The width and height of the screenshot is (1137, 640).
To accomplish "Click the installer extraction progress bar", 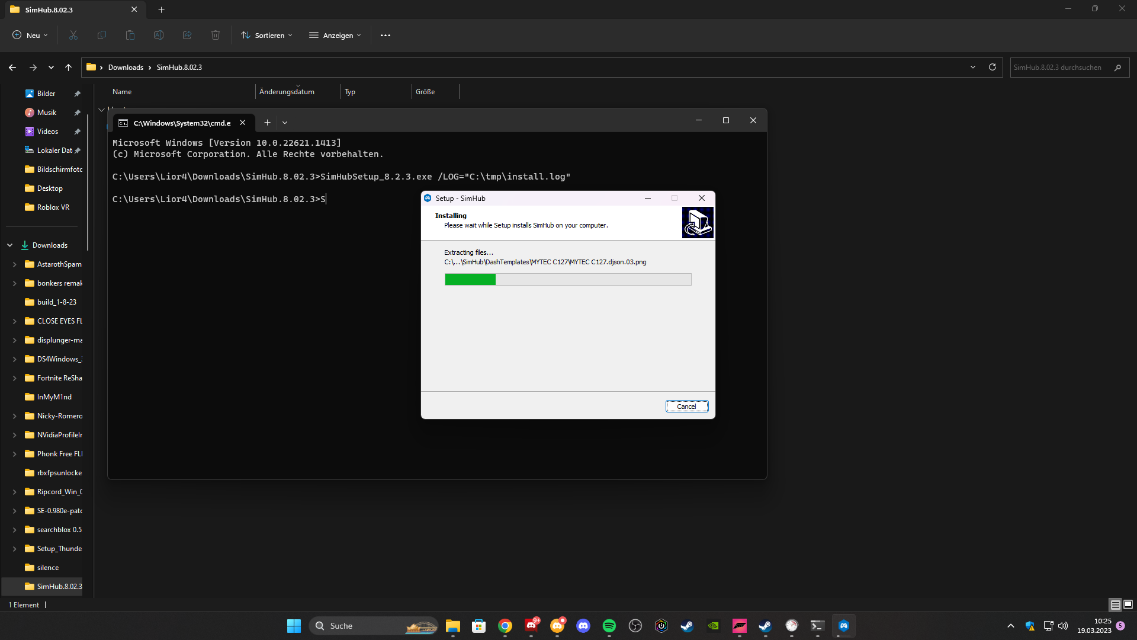I will [x=568, y=279].
